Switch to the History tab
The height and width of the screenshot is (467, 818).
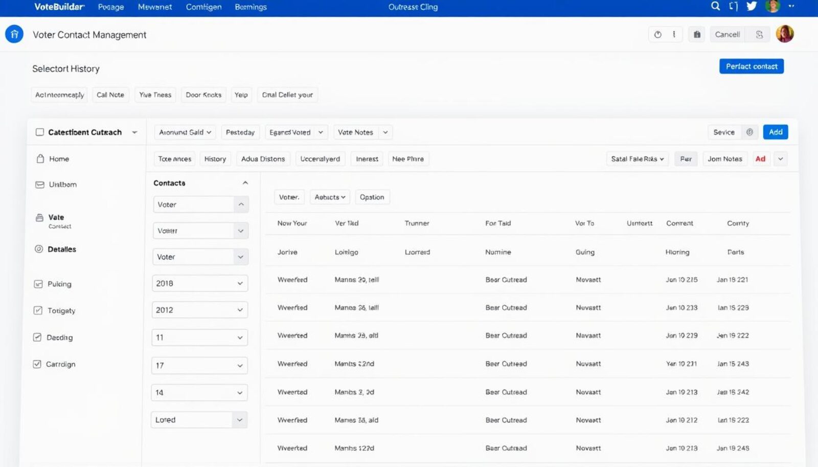[x=215, y=159]
